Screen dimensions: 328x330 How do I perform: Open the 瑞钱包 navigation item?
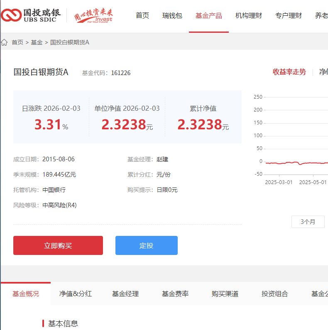tap(172, 16)
